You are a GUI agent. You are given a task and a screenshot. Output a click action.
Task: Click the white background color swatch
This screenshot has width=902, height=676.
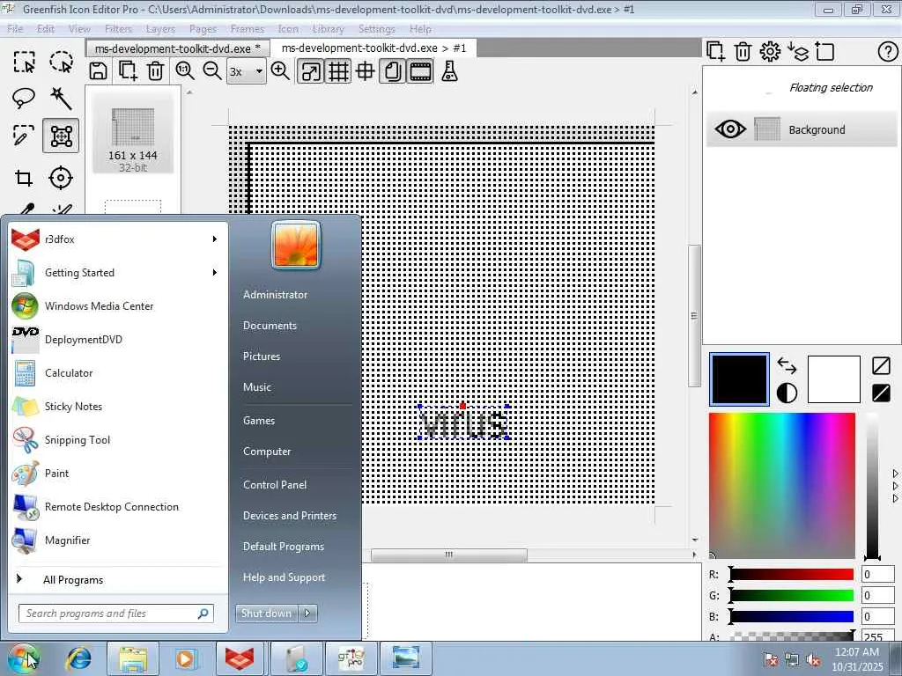833,379
